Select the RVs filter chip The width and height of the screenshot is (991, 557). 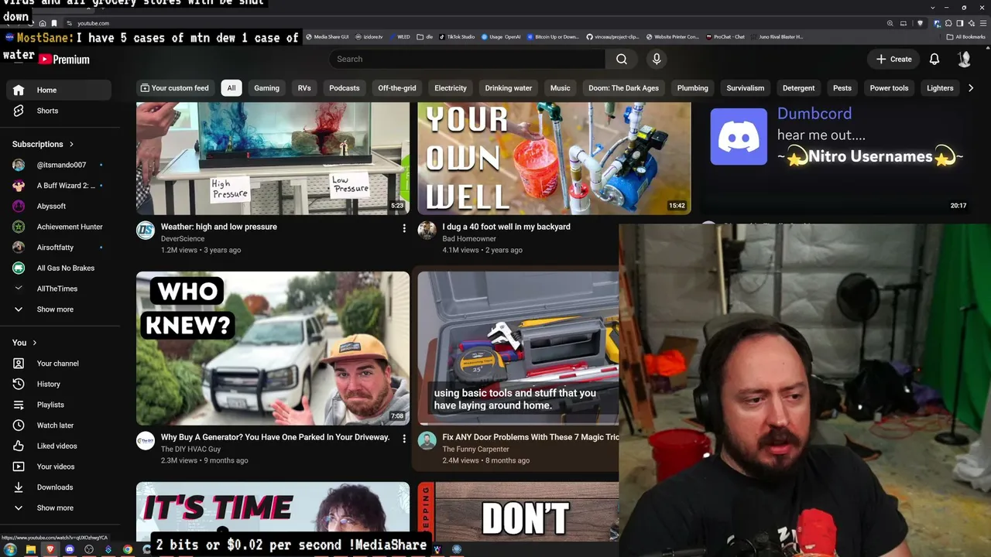[x=304, y=88]
